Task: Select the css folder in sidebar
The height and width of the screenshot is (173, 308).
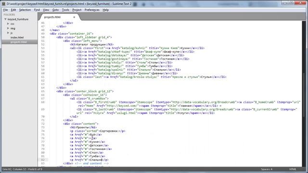Action: tap(13, 24)
